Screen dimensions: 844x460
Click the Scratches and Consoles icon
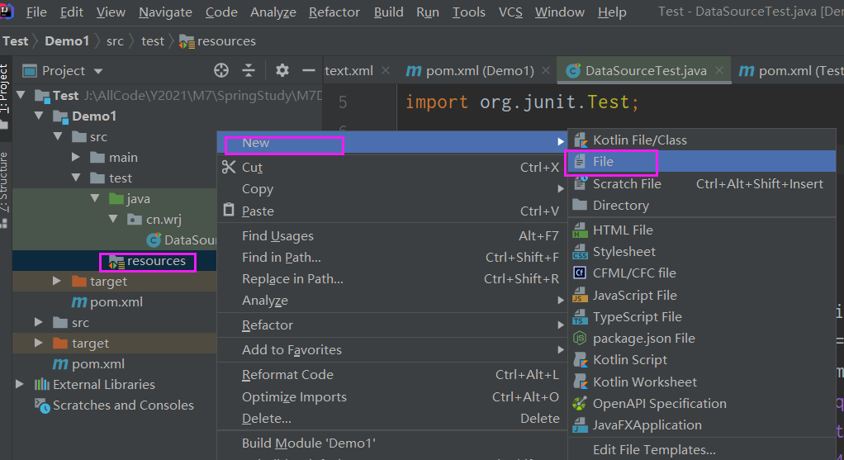click(42, 405)
